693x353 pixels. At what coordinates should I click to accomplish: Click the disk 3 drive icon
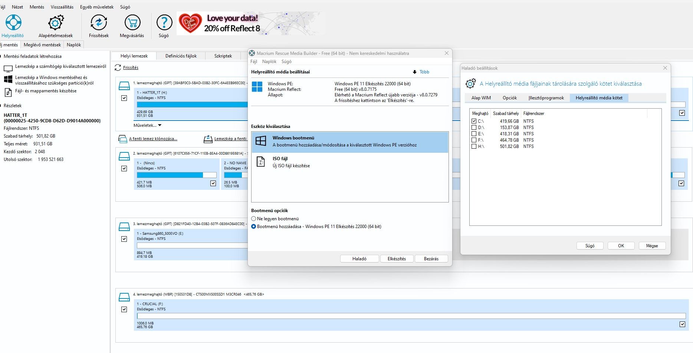pyautogui.click(x=124, y=227)
